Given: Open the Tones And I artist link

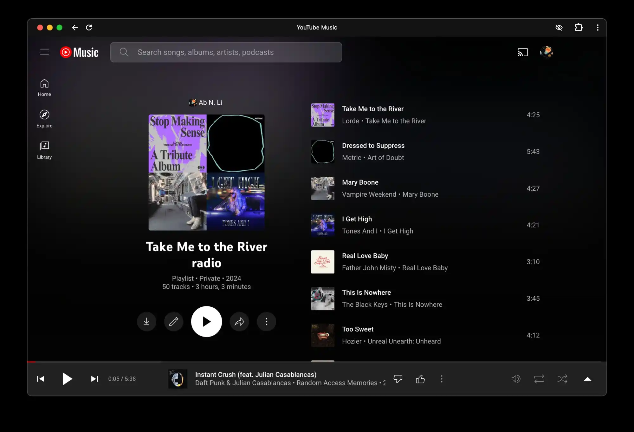Looking at the screenshot, I should [360, 231].
